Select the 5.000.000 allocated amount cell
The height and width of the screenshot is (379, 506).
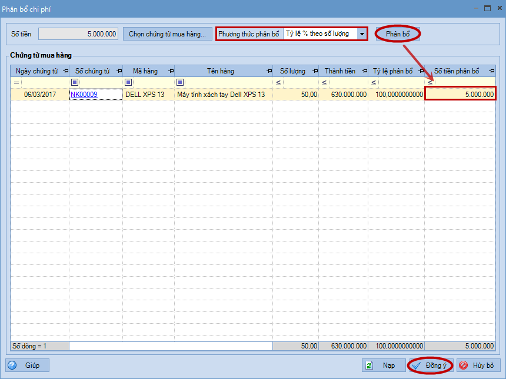[x=460, y=95]
